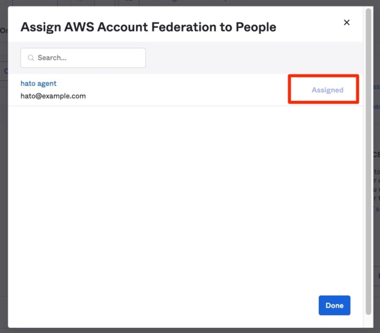Click the magnifier icon in search box

pyautogui.click(x=31, y=58)
